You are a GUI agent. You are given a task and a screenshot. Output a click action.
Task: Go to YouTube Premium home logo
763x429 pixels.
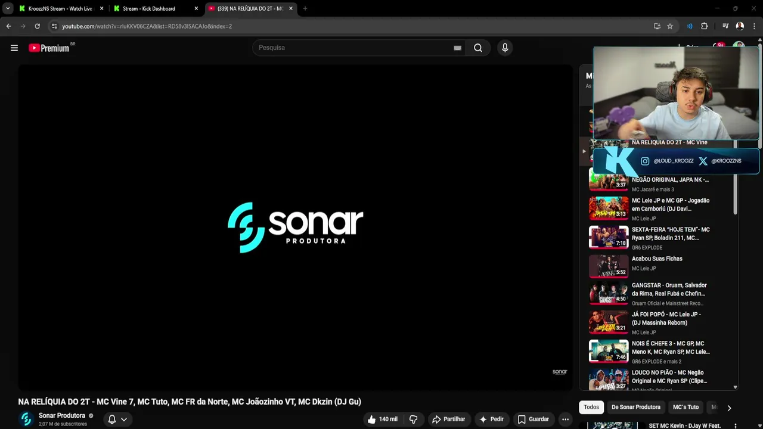click(50, 48)
